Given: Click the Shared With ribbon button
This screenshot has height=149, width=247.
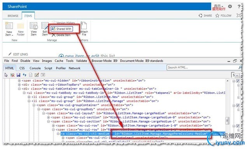Looking at the screenshot, I should [x=62, y=29].
